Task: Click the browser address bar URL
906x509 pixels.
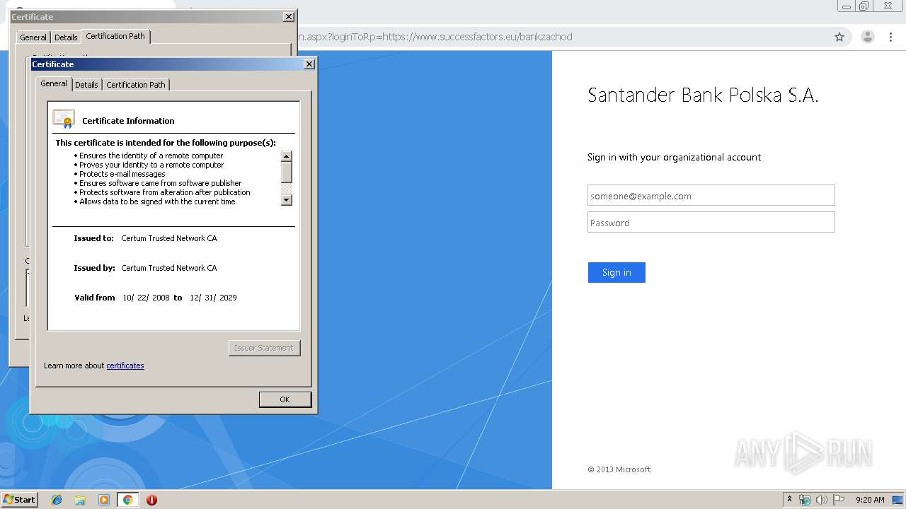Action: [x=435, y=37]
